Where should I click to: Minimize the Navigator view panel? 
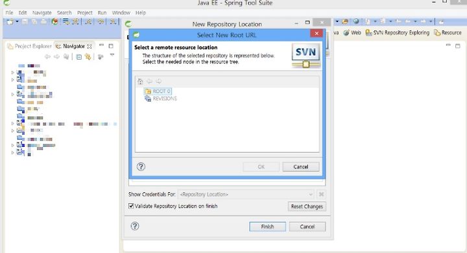(x=102, y=45)
